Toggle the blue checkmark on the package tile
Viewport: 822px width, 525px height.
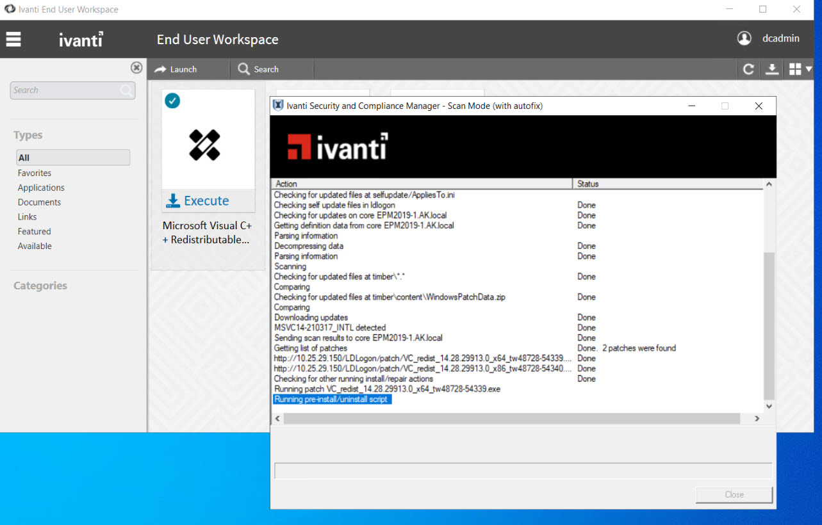point(172,101)
